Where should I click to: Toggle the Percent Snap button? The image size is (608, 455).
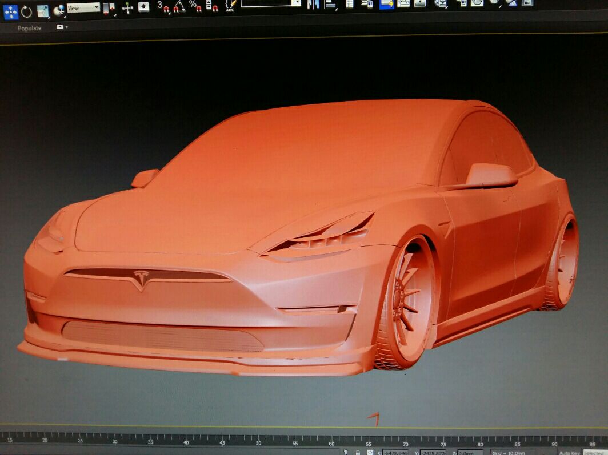click(195, 6)
